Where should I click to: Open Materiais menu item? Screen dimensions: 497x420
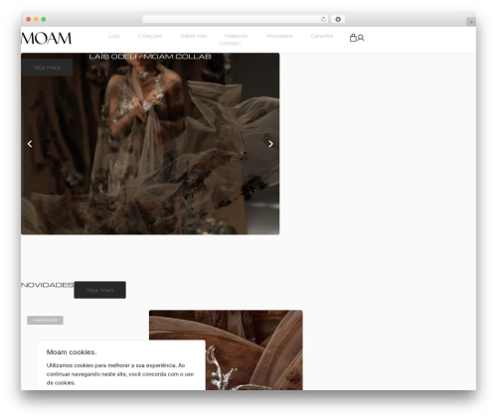[237, 36]
